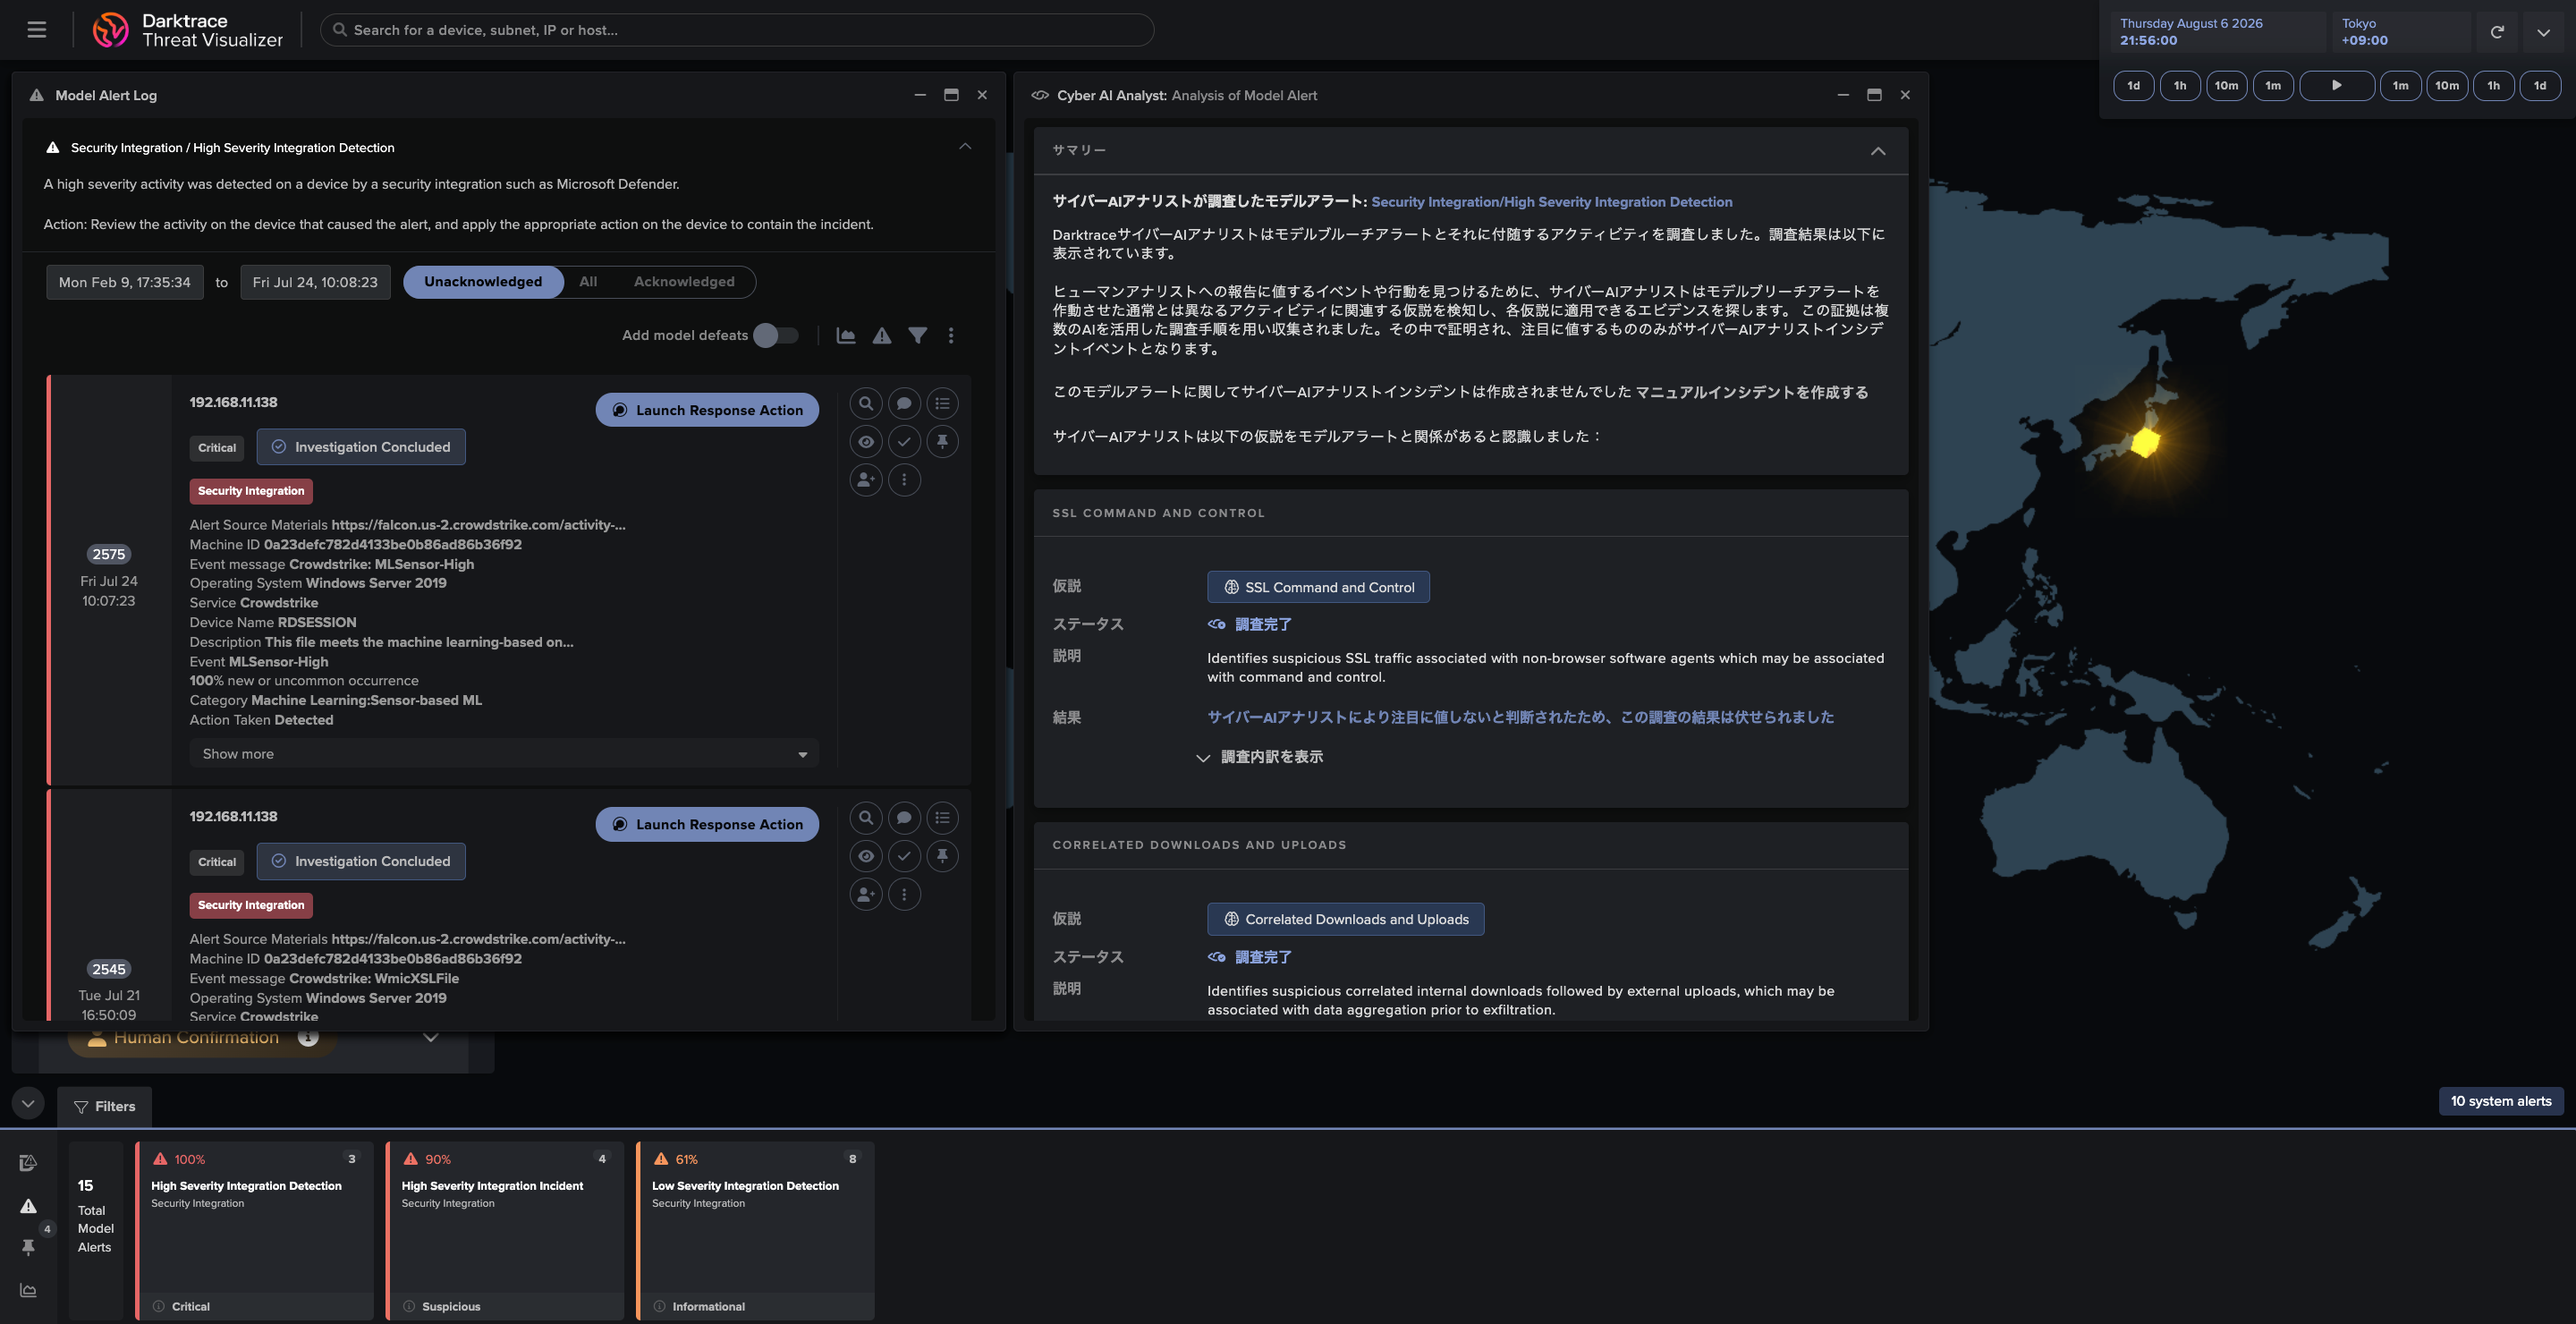
Task: Expand Human Confirmation dropdown chevron
Action: point(431,1038)
